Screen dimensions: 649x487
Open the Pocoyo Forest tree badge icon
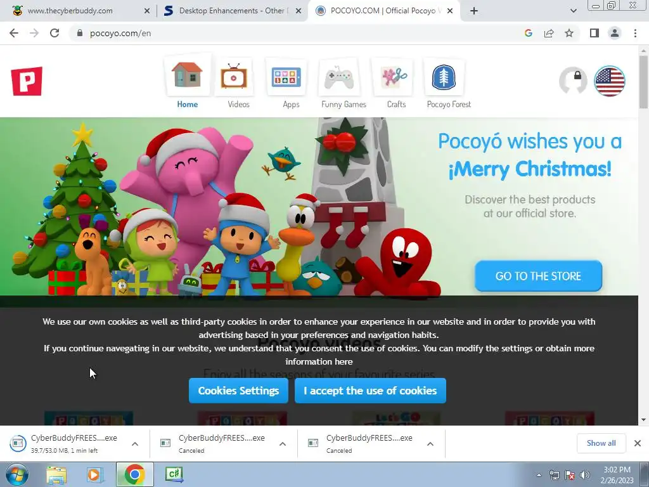[x=444, y=77]
